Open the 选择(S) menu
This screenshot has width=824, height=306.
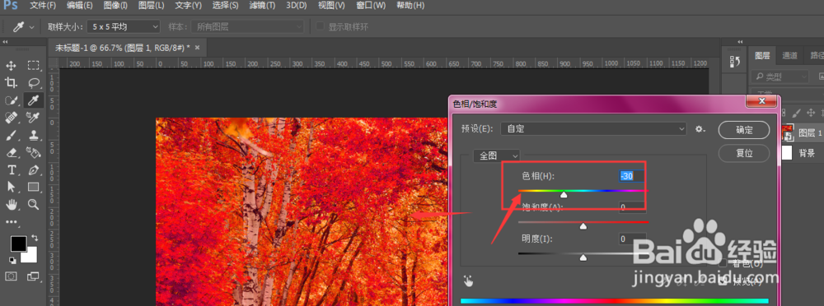tap(225, 6)
